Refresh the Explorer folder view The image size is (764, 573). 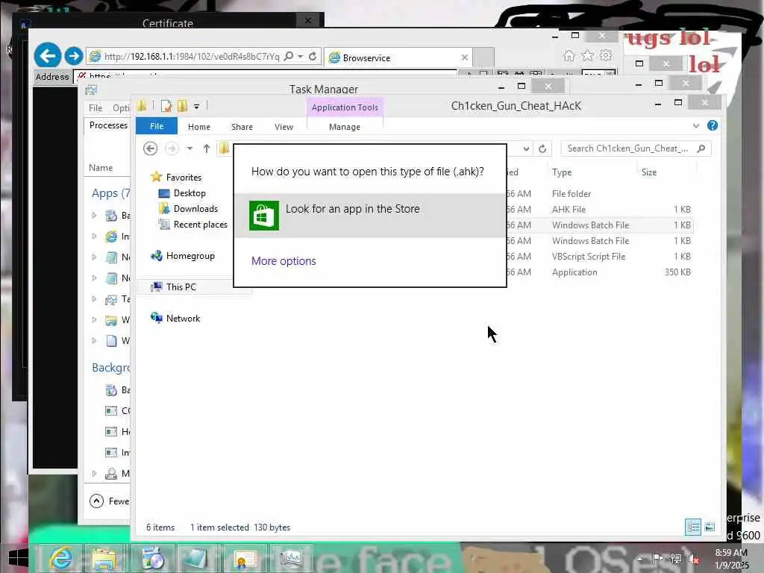[542, 148]
